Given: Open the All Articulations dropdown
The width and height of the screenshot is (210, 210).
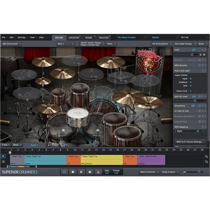Looking at the screenshot, I should pos(162,44).
